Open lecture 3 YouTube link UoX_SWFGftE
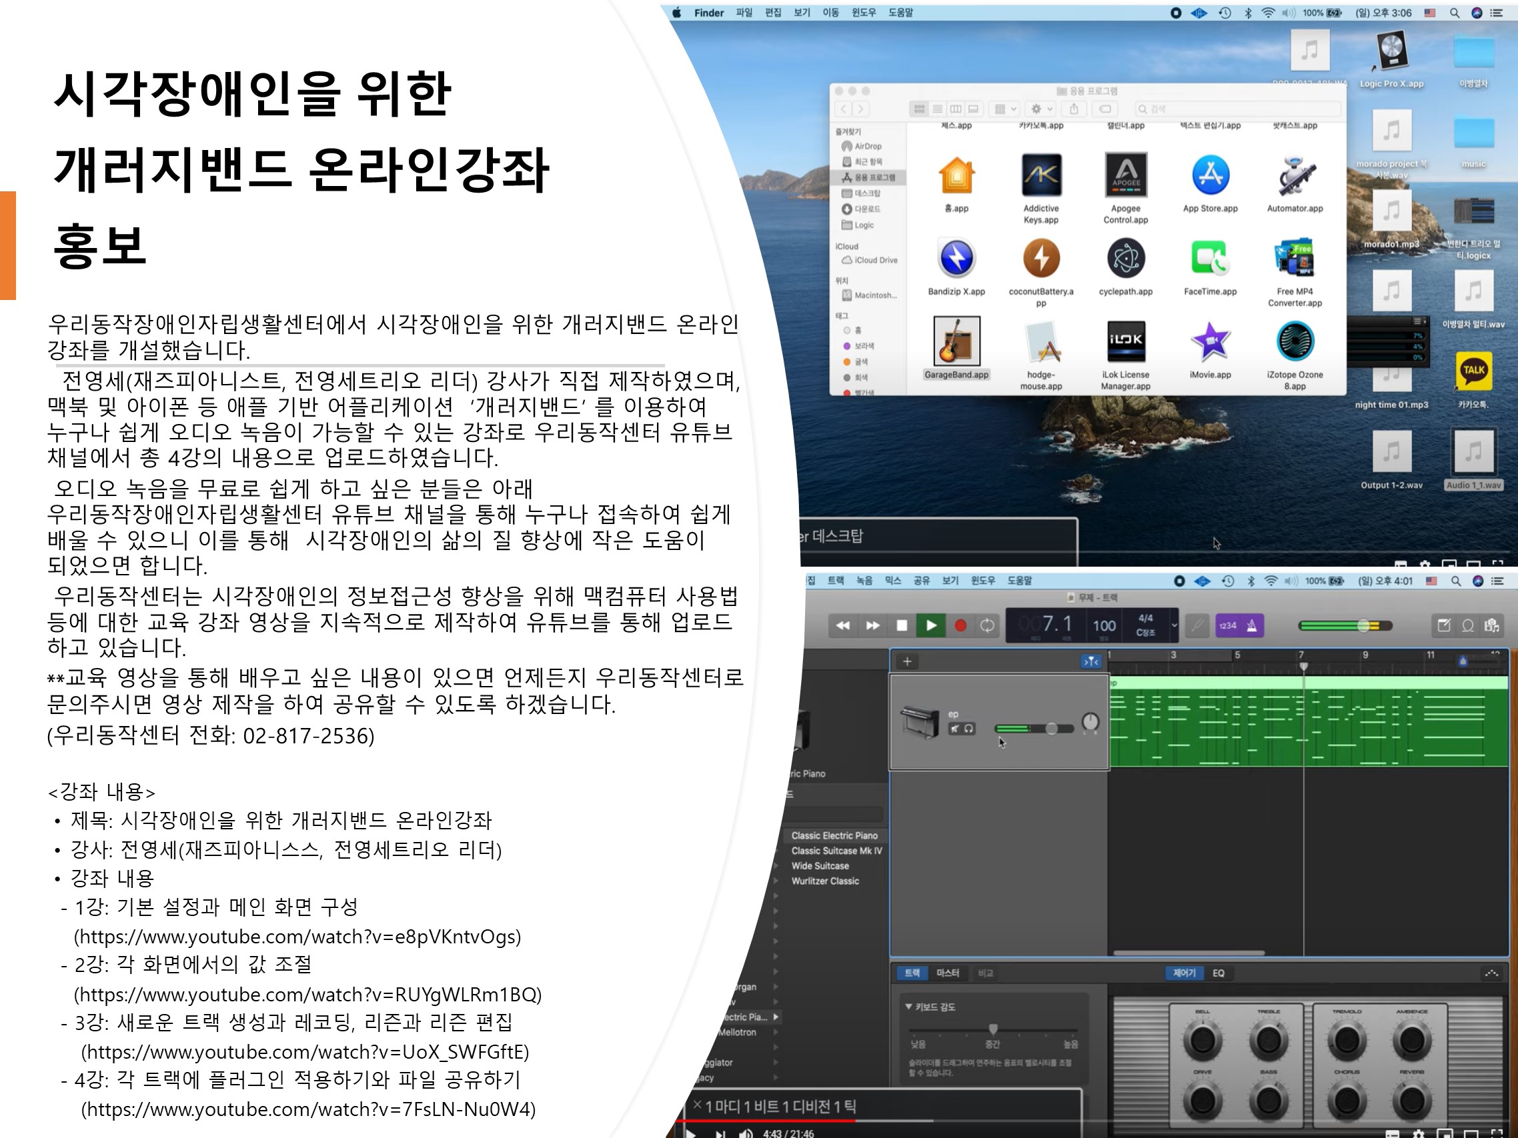 pyautogui.click(x=305, y=1051)
